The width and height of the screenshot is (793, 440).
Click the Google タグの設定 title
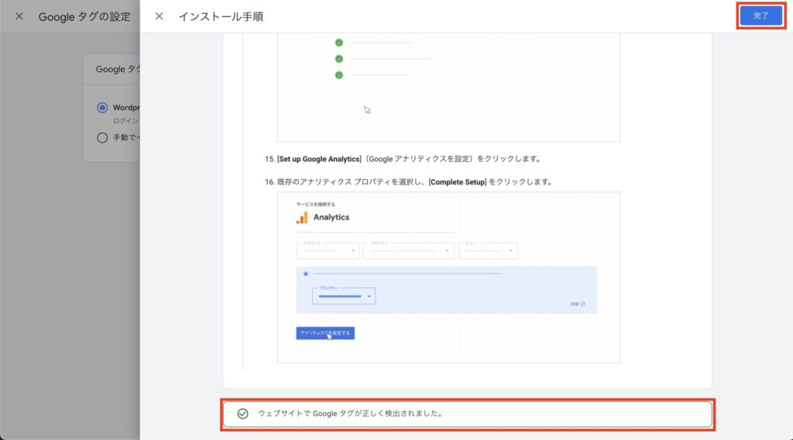pos(84,16)
